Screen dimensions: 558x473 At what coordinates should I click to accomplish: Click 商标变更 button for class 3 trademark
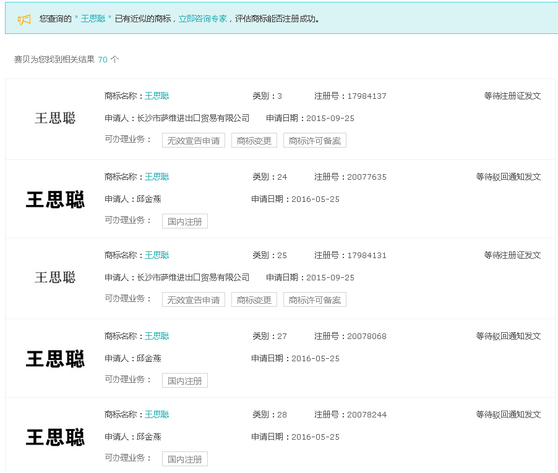[x=254, y=140]
